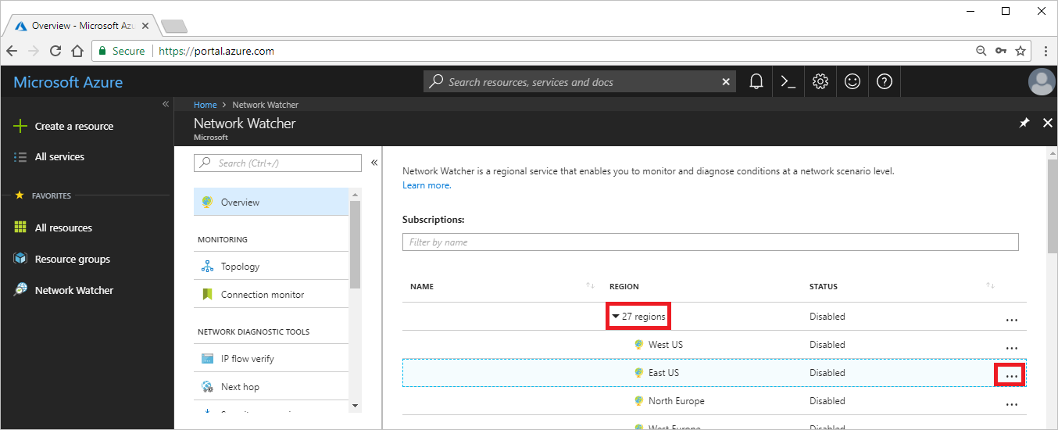
Task: Click Create a resource
Action: click(x=73, y=126)
